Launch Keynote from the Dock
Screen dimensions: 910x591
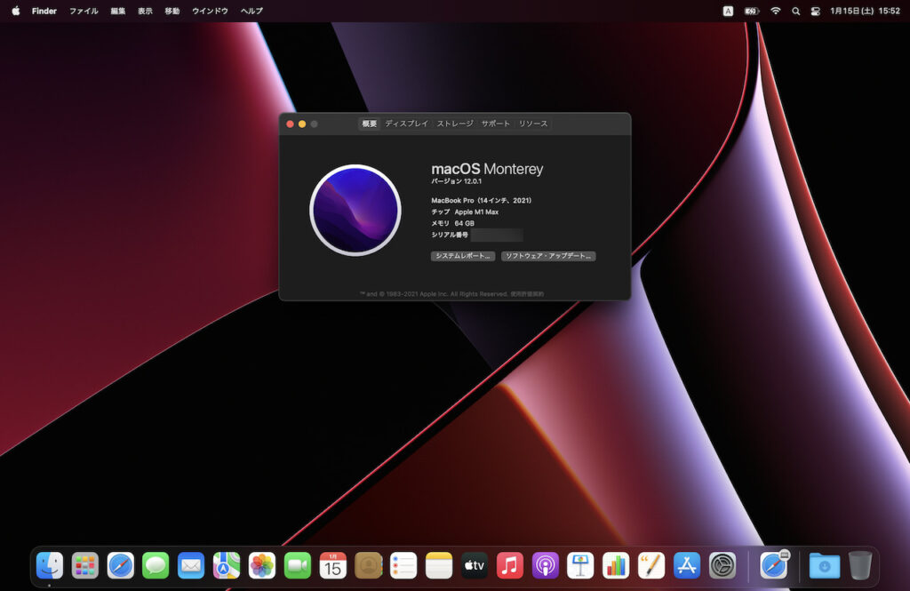[x=580, y=565]
